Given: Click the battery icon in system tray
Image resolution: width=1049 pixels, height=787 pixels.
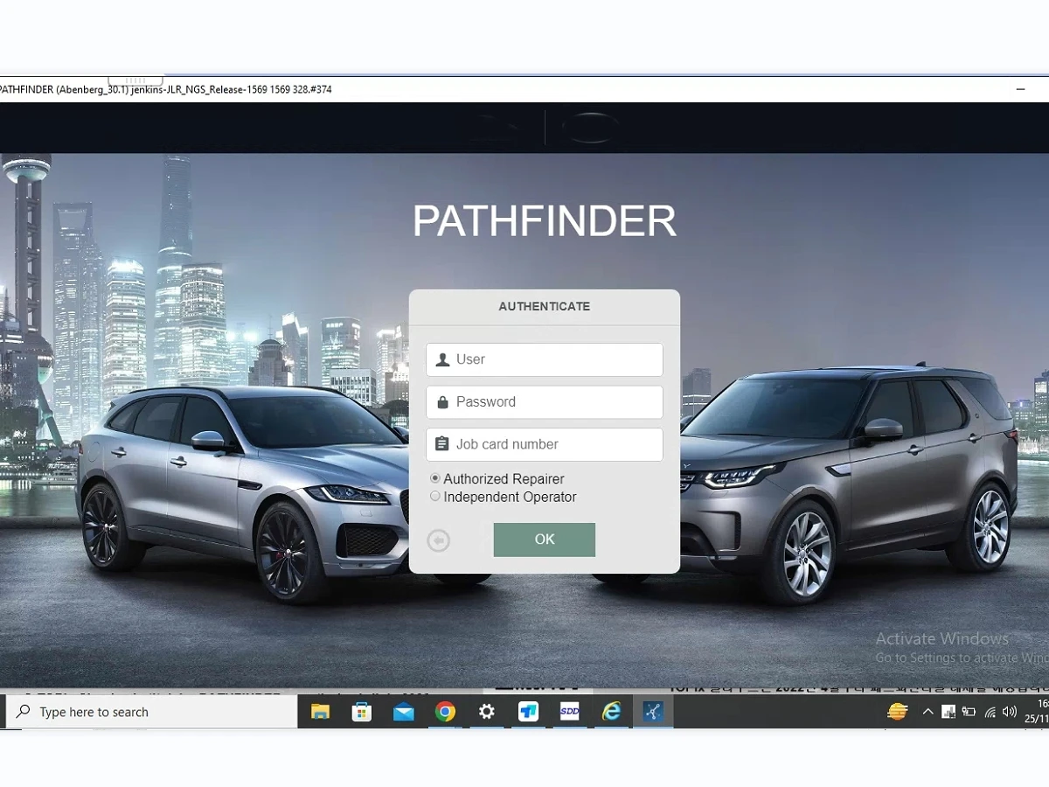Looking at the screenshot, I should 969,712.
